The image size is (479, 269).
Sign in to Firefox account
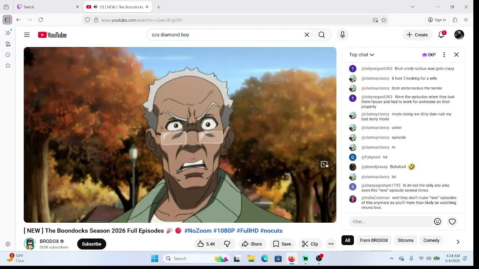tap(437, 20)
